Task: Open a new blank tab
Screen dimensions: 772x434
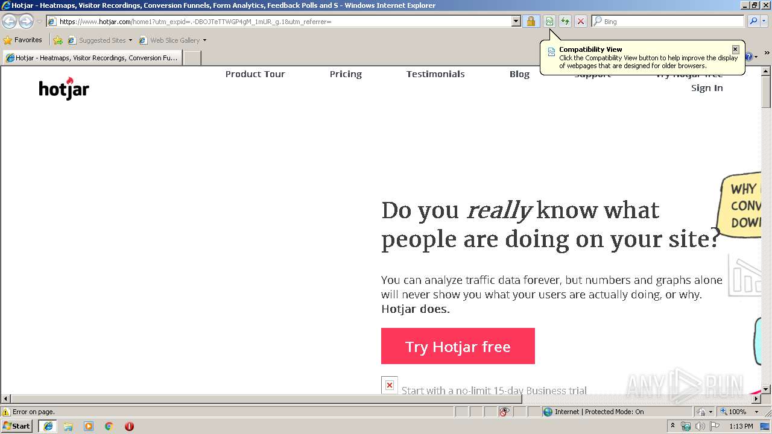Action: [192, 58]
